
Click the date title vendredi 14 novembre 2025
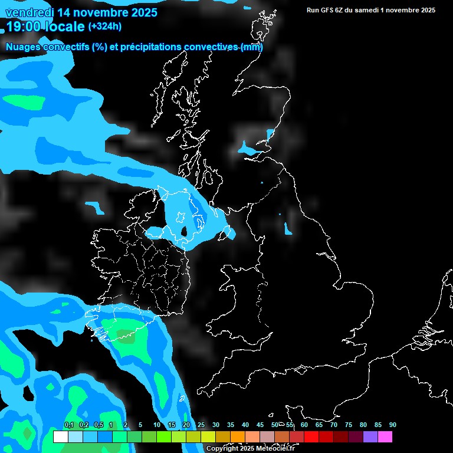81,12
